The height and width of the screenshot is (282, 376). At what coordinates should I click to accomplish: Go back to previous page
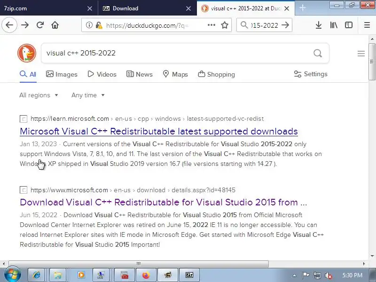(9, 25)
